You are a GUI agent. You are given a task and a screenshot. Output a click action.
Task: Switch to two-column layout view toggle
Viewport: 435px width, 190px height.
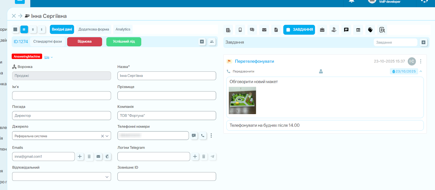tap(24, 29)
